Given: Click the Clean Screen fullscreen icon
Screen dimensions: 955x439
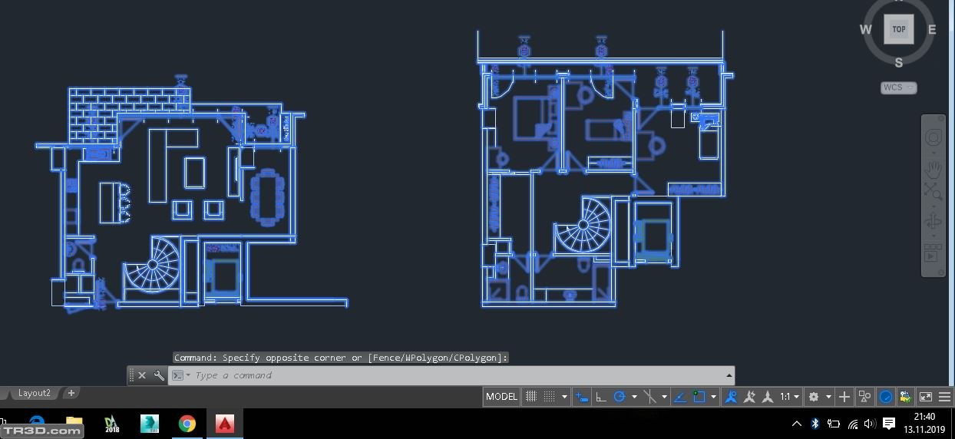Looking at the screenshot, I should coord(926,397).
